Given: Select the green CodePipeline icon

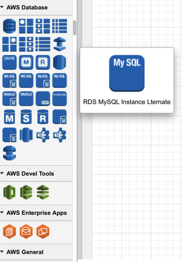Looking at the screenshot, I should point(43,192).
